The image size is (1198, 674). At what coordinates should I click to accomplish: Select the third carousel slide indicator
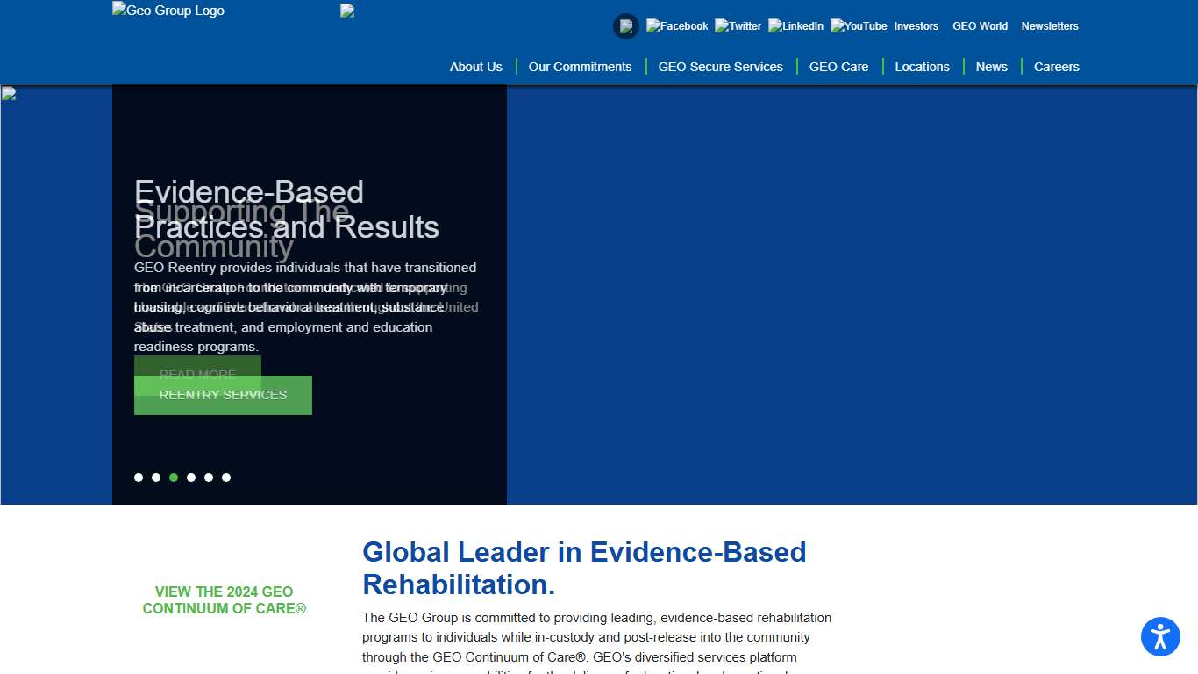pyautogui.click(x=174, y=477)
